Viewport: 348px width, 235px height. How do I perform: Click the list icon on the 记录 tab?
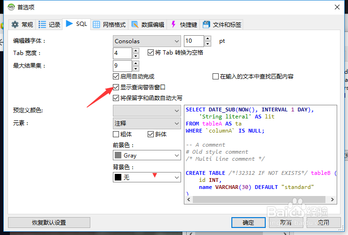tap(42, 24)
